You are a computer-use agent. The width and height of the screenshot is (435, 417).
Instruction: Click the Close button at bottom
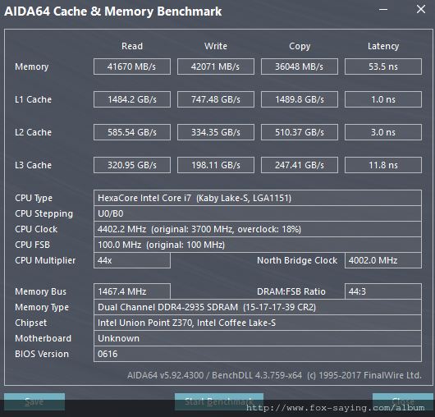click(403, 401)
